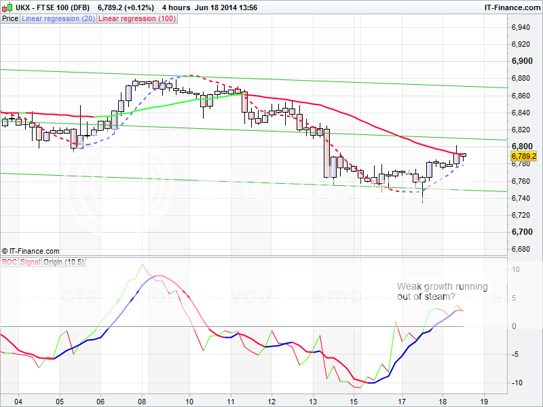The width and height of the screenshot is (543, 407).
Task: Select Linear regression (20) label
Action: coord(58,19)
